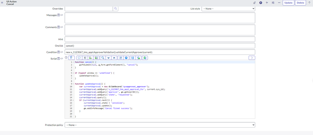
Task: Open the List style dropdown
Action: tap(229, 9)
